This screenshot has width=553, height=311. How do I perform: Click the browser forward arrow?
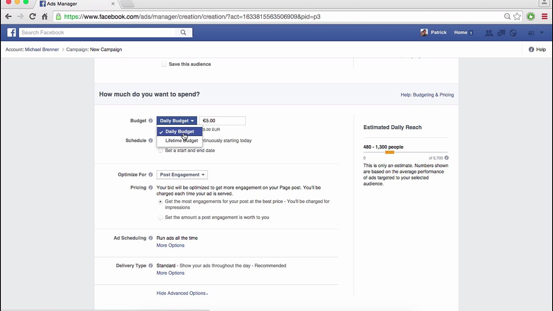click(20, 16)
